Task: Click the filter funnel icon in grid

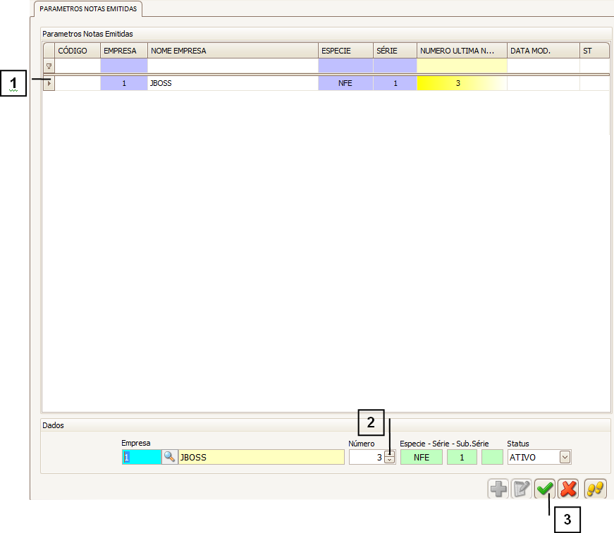Action: (x=49, y=65)
